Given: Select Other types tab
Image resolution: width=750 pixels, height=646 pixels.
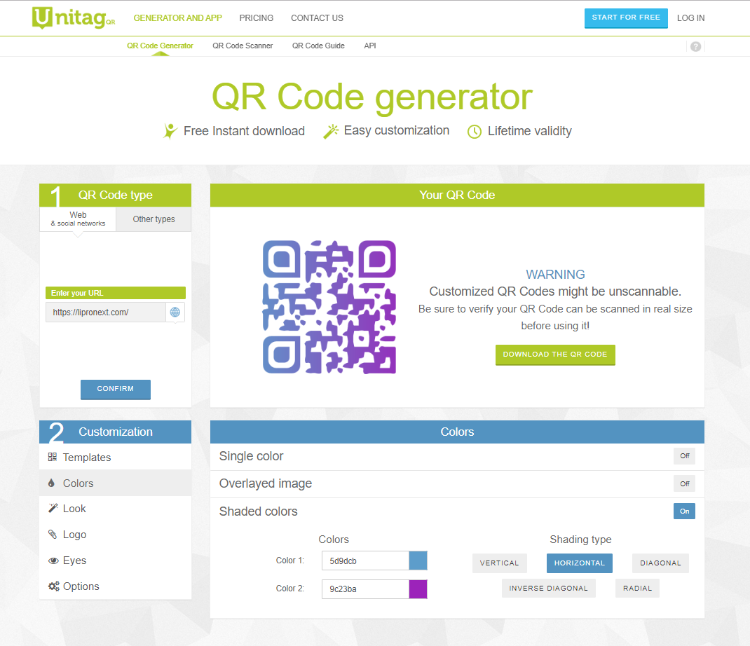Looking at the screenshot, I should [154, 219].
